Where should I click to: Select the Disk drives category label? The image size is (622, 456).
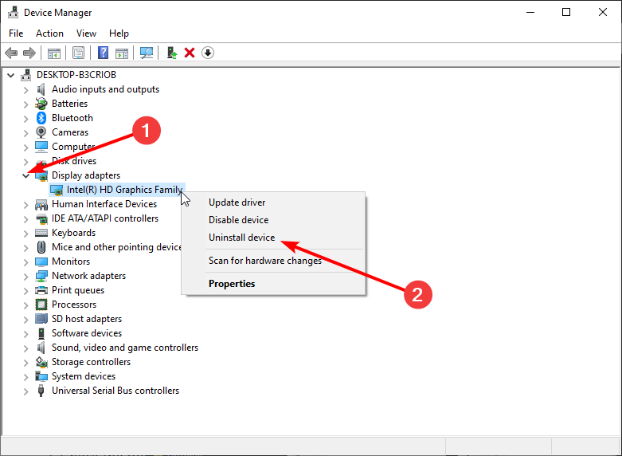pos(74,161)
